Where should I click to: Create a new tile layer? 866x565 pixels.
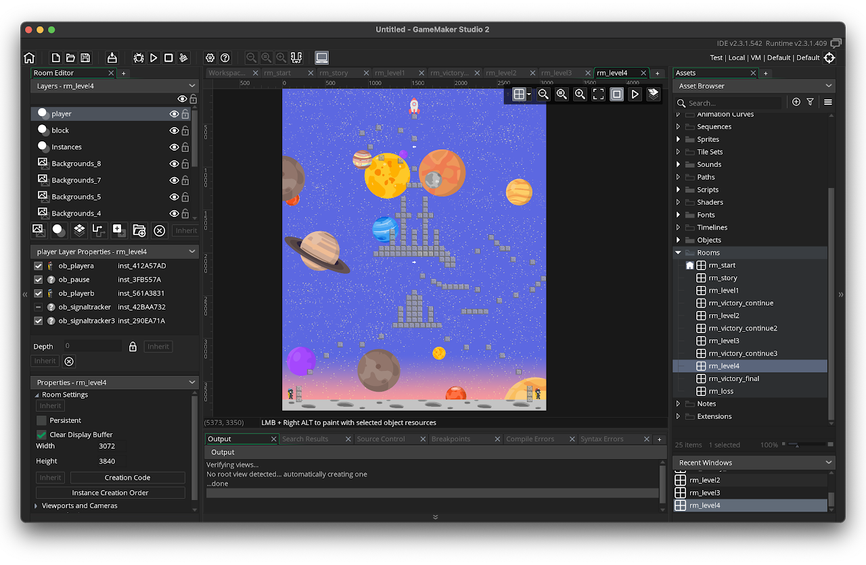[79, 230]
